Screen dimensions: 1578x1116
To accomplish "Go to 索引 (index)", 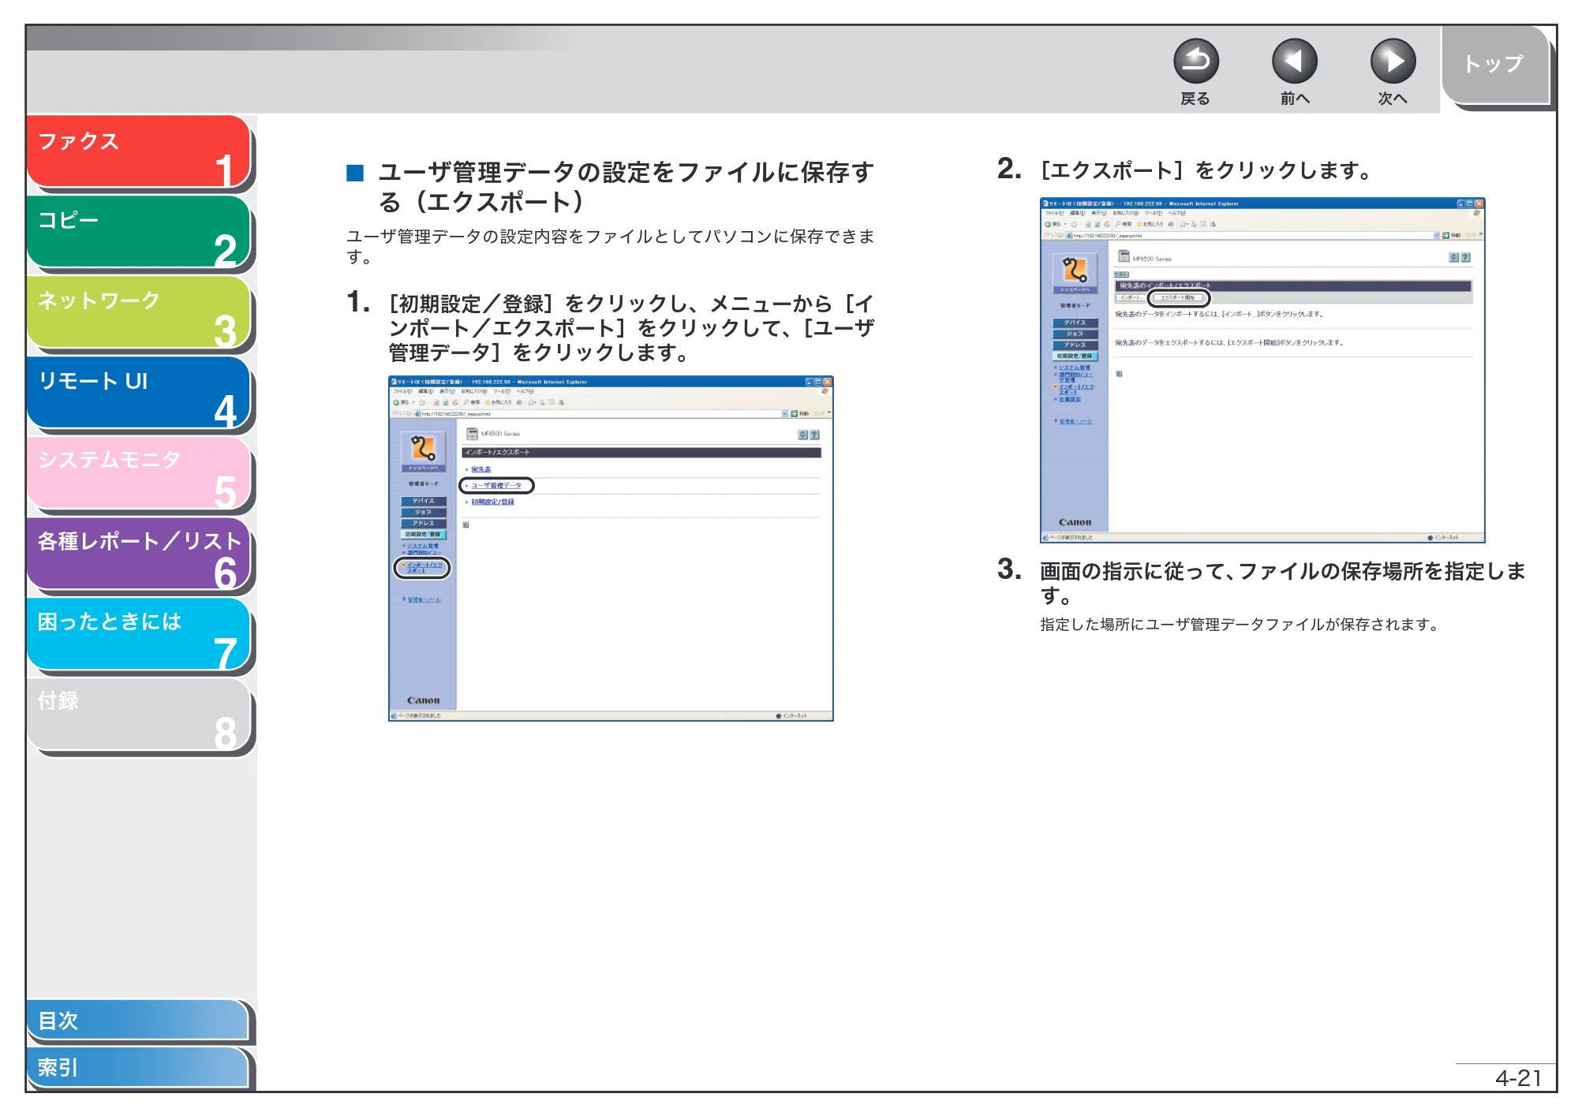I will tap(138, 1067).
